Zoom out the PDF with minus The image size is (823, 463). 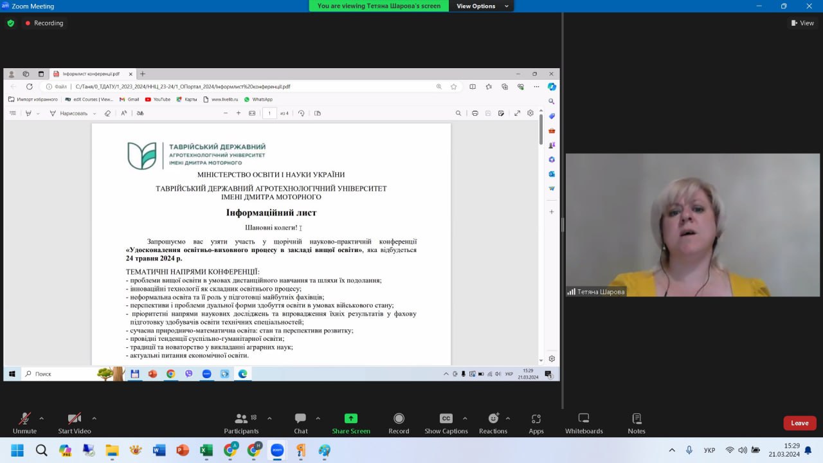tap(226, 113)
